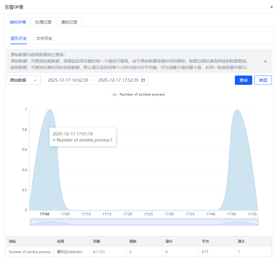Click the 17:50 x-axis label
Image resolution: width=278 pixels, height=258 pixels.
pos(252,214)
